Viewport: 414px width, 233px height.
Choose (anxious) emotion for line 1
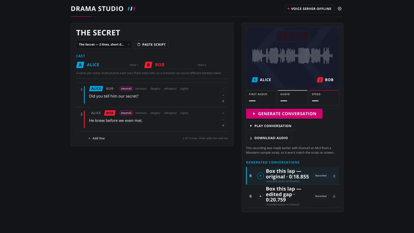(x=141, y=89)
